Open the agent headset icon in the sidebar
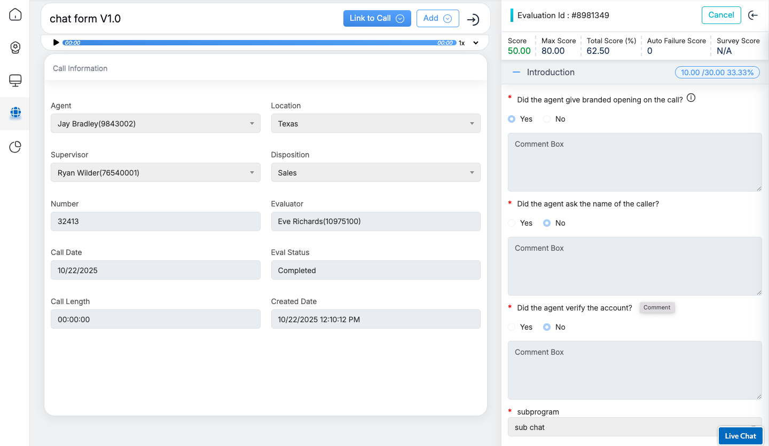 click(x=15, y=48)
